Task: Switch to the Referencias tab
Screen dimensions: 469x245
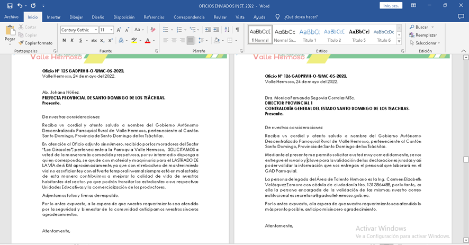Action: click(154, 17)
